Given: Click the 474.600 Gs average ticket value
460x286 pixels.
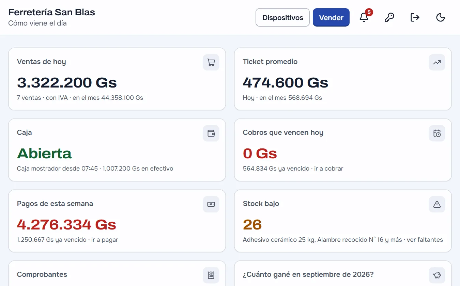Looking at the screenshot, I should [x=286, y=83].
